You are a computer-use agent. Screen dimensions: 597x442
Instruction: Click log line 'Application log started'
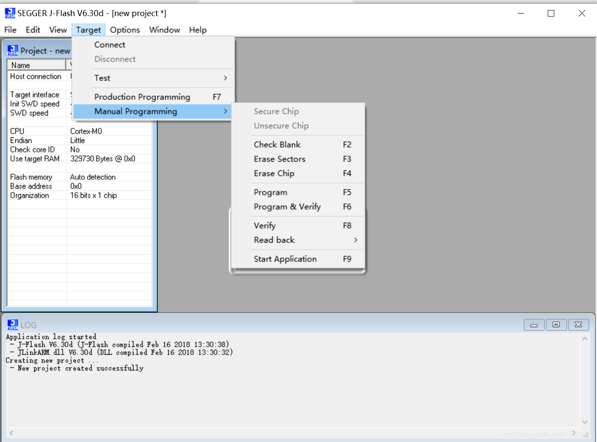(51, 337)
